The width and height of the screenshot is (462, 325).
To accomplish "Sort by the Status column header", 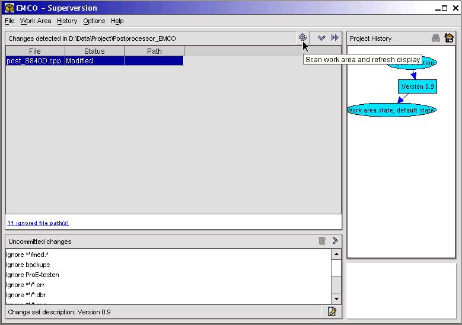I will click(x=94, y=51).
